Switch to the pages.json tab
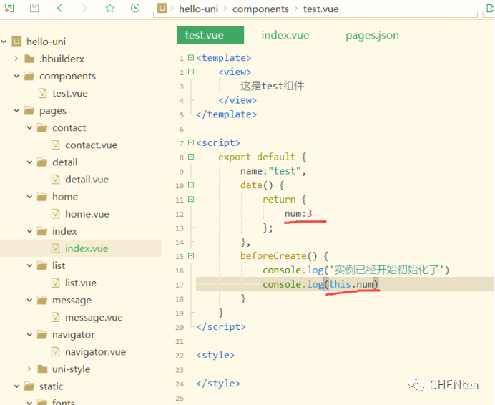The height and width of the screenshot is (405, 495). [x=372, y=35]
